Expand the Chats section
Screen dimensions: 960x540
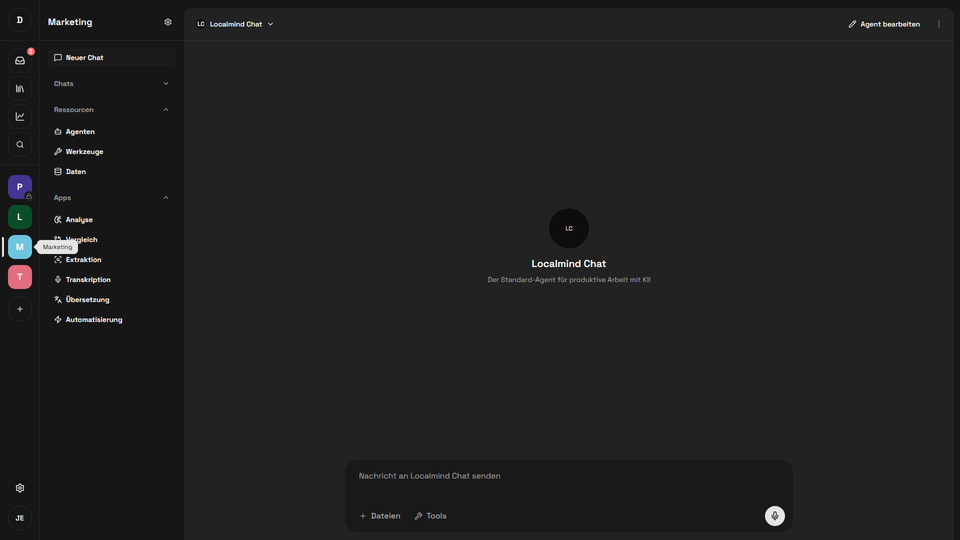coord(165,83)
